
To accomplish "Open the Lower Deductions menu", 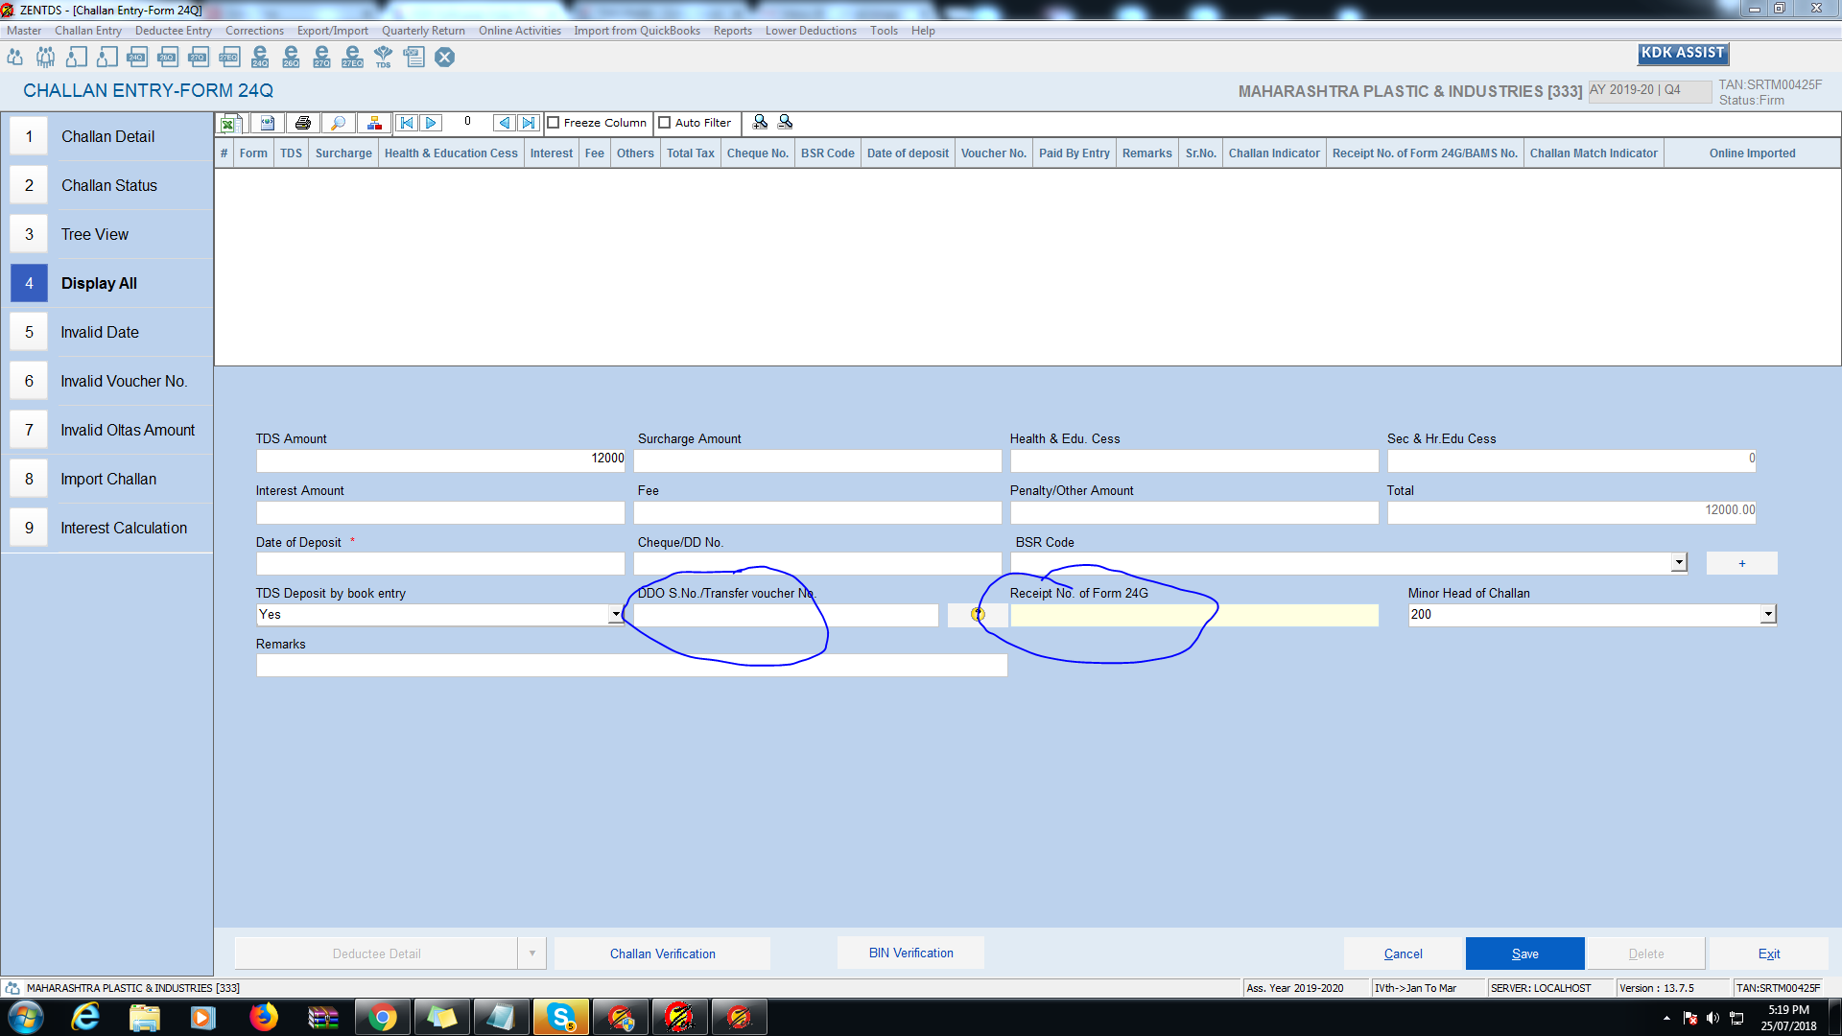I will tap(811, 31).
